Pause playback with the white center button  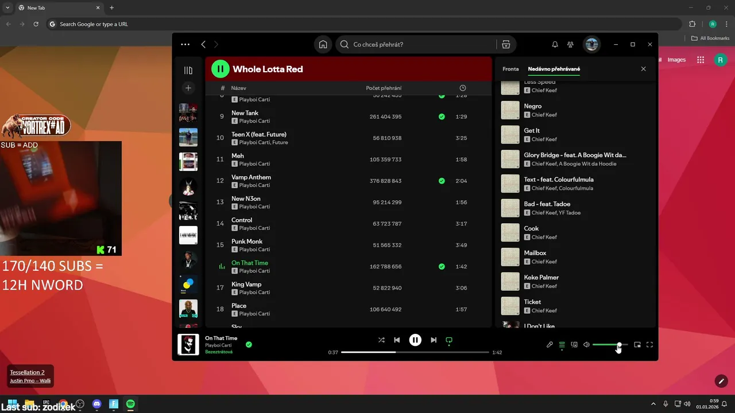pyautogui.click(x=415, y=340)
